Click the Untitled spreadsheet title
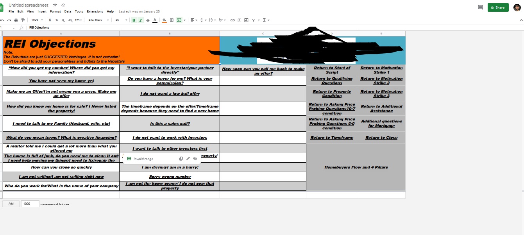 [x=28, y=5]
